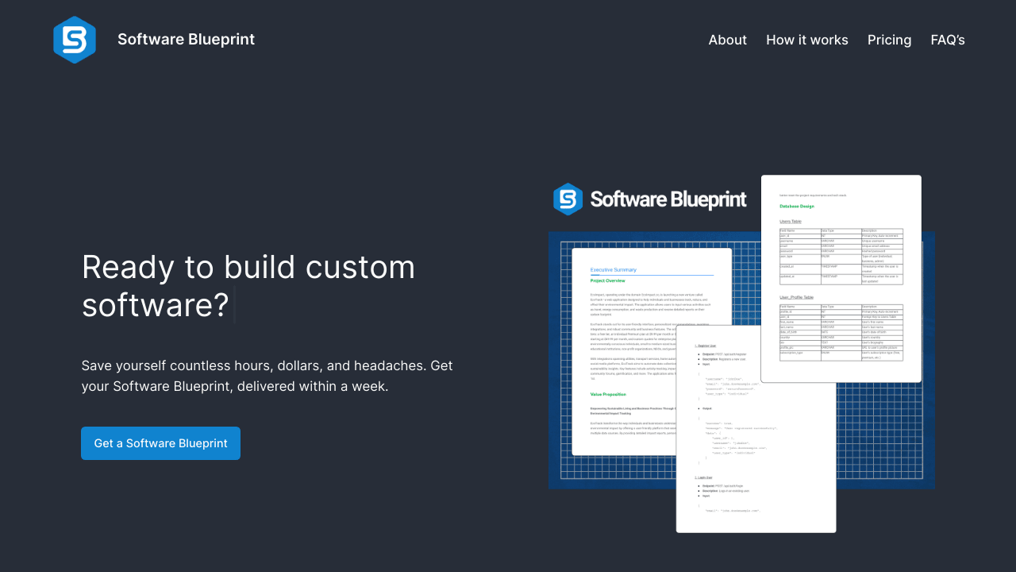Click the large Software Blueprint hero image title
Viewport: 1016px width, 572px height.
668,199
